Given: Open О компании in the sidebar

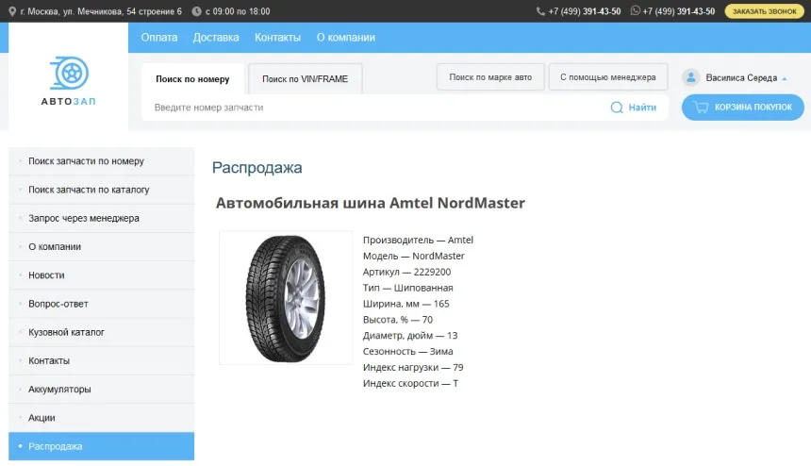Looking at the screenshot, I should [x=102, y=247].
